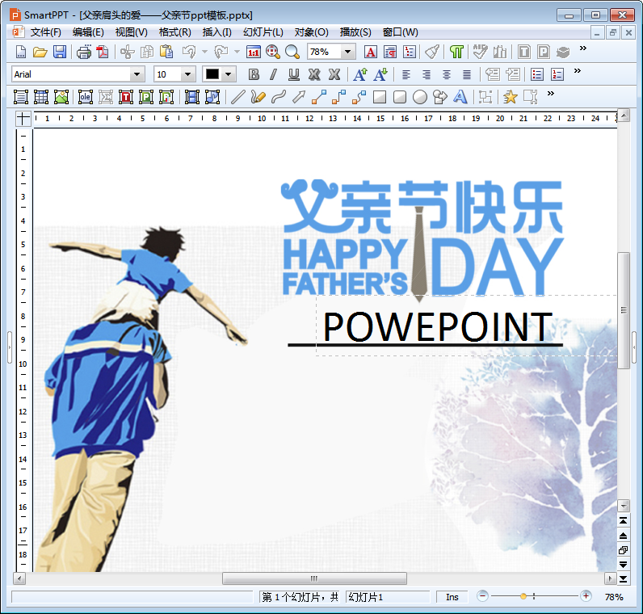Select the straight line drawing tool

pyautogui.click(x=237, y=97)
